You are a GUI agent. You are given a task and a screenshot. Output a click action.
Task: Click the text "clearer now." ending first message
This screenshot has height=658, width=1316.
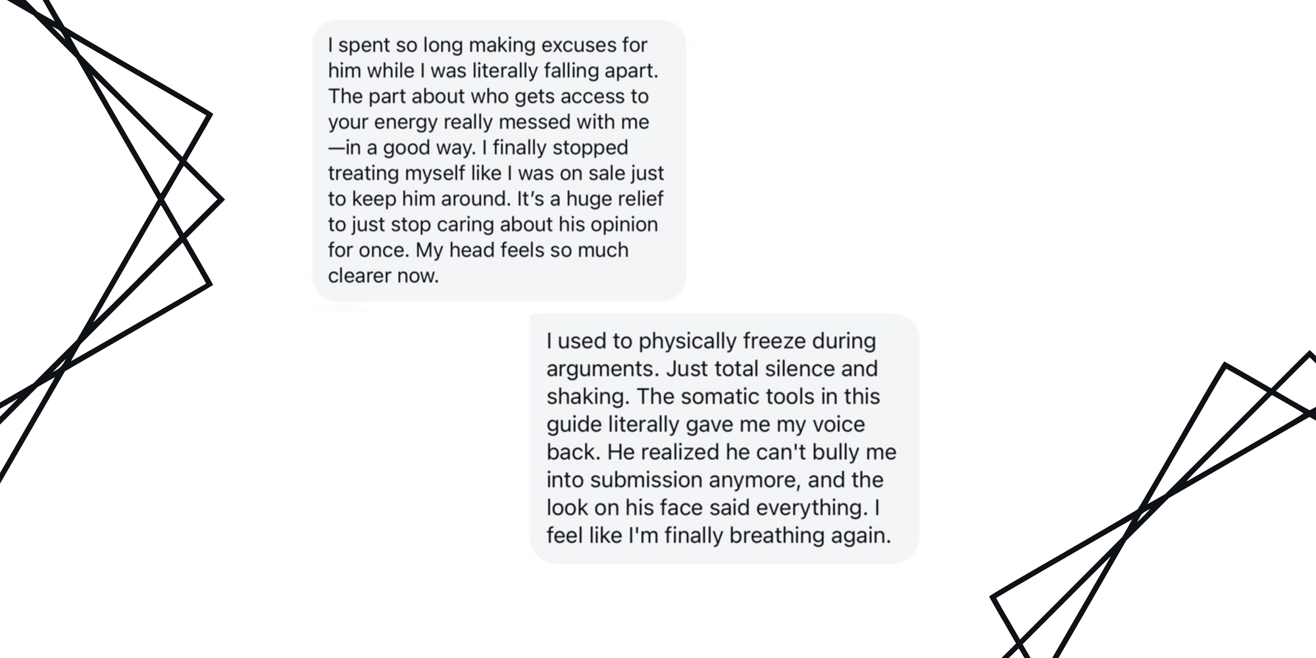(x=383, y=276)
